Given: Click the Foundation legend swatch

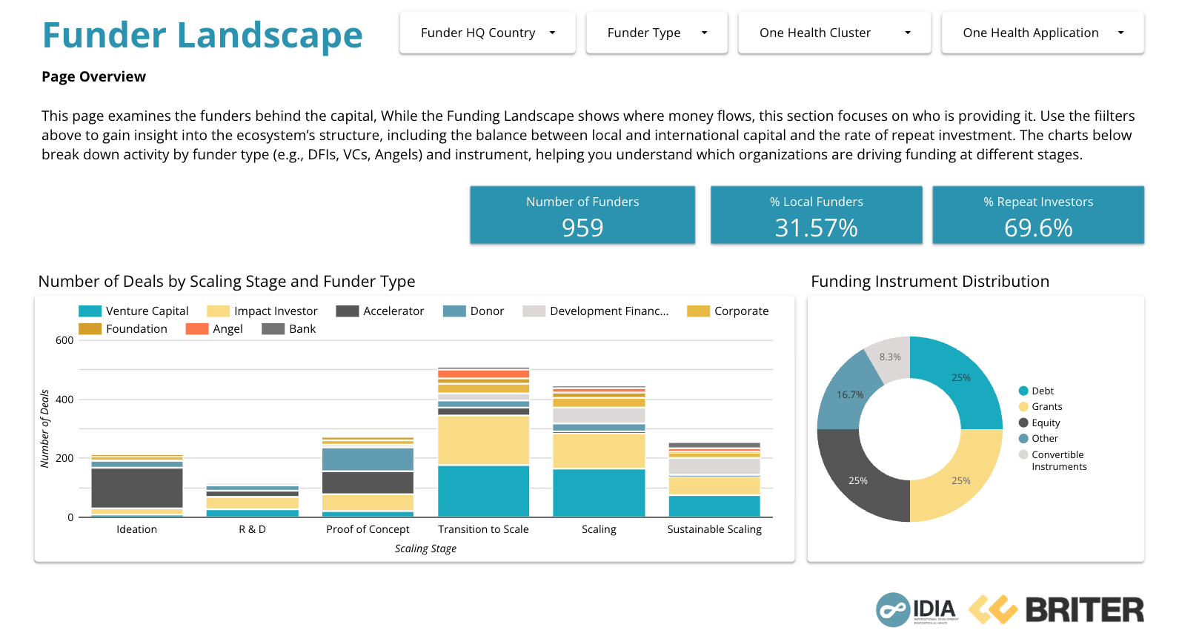Looking at the screenshot, I should click(x=90, y=329).
